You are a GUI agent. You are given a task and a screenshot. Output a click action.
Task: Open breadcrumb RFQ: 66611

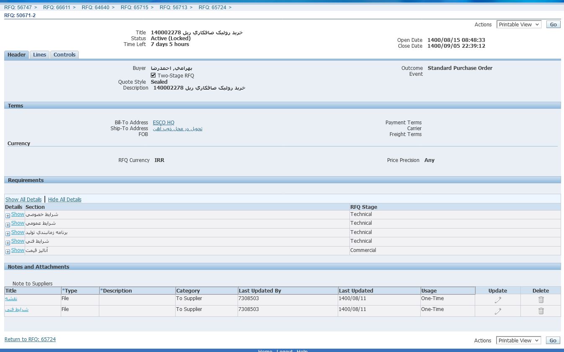pyautogui.click(x=57, y=8)
